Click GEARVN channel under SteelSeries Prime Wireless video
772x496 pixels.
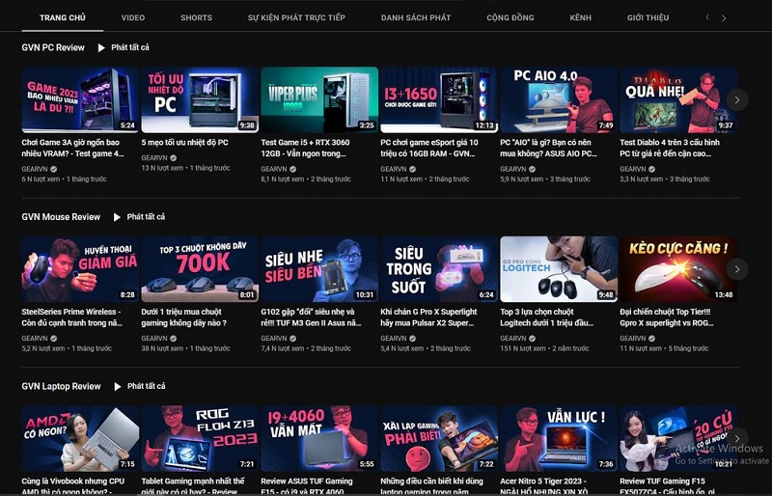(x=35, y=339)
